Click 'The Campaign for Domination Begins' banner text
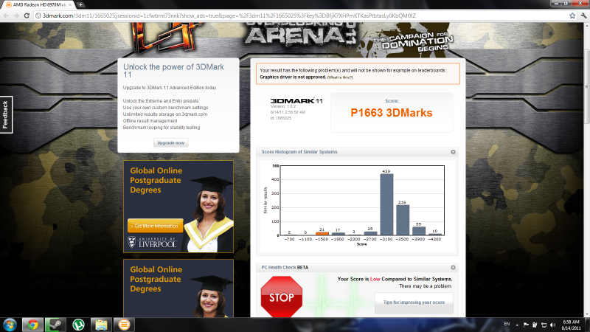The height and width of the screenshot is (332, 590). (x=413, y=41)
